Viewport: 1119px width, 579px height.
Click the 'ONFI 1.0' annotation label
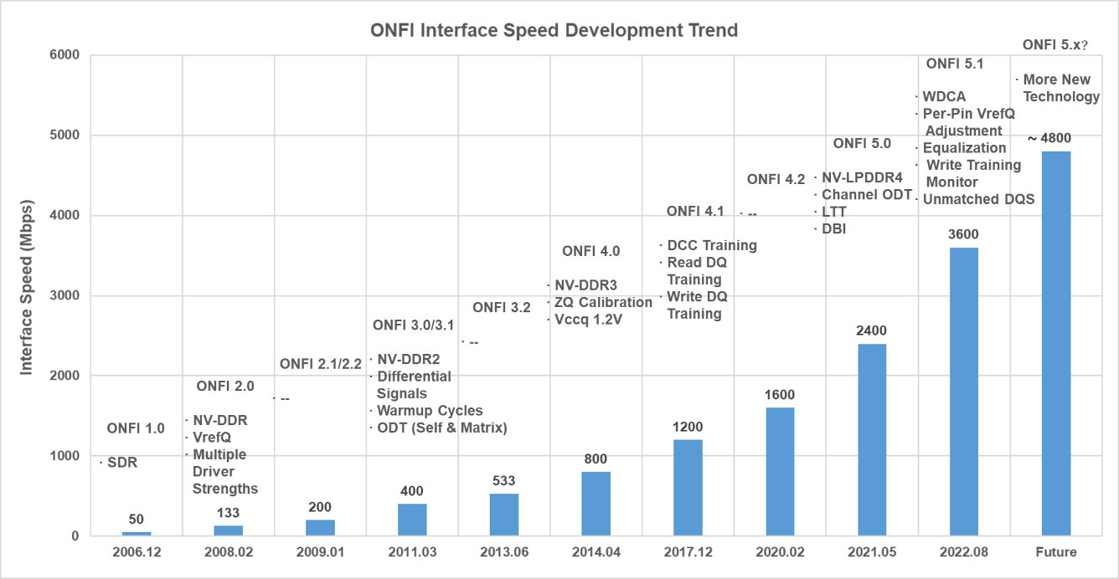point(136,429)
